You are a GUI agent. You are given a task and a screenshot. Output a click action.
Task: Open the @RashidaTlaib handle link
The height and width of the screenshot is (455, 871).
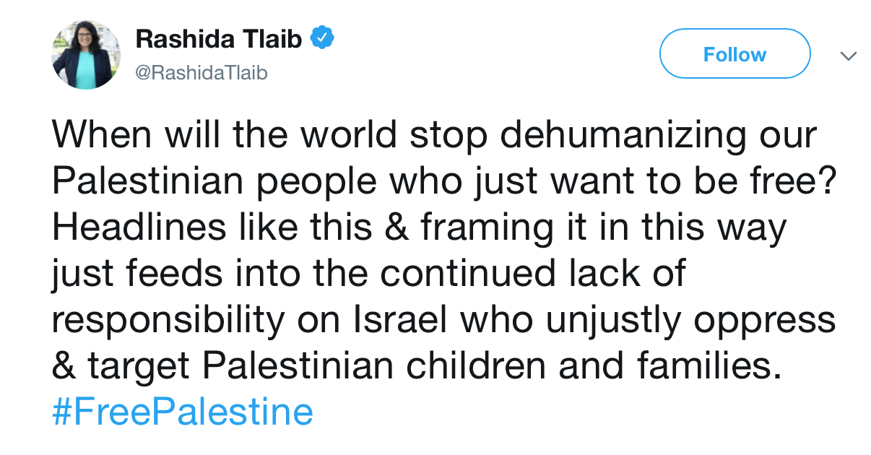201,74
